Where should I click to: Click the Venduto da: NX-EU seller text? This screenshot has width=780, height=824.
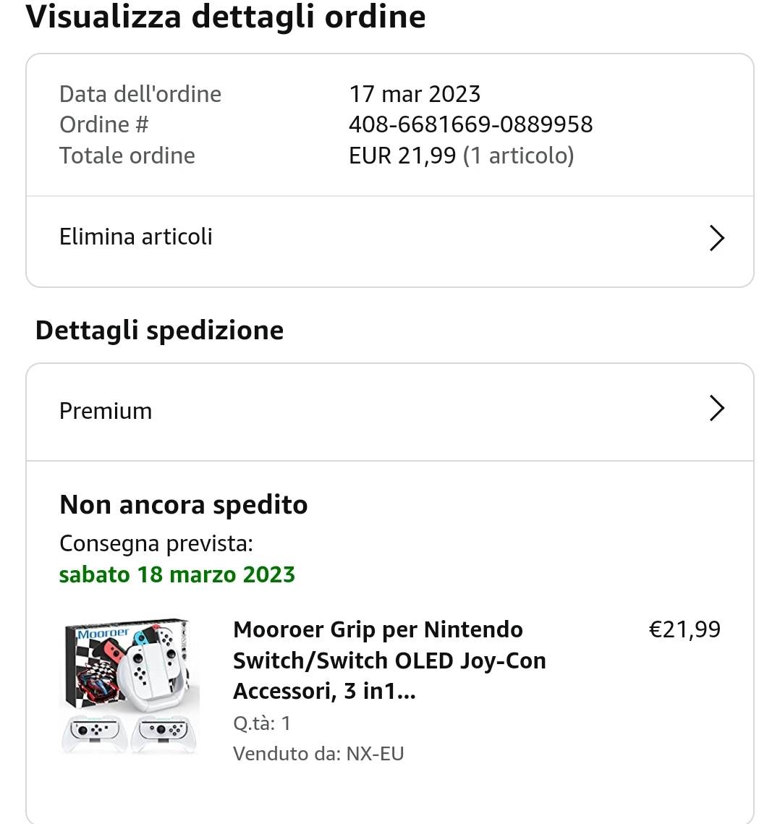coord(318,754)
